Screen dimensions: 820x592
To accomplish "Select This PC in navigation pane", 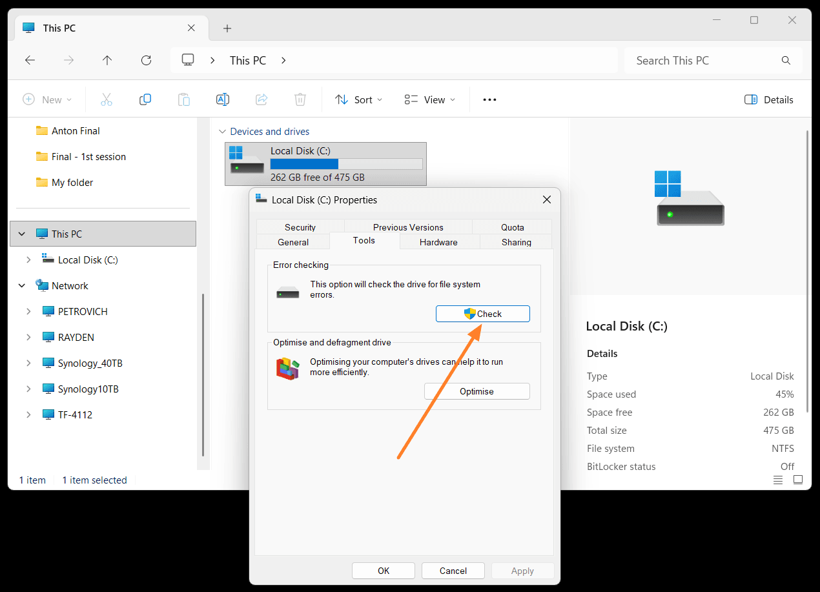I will click(103, 234).
